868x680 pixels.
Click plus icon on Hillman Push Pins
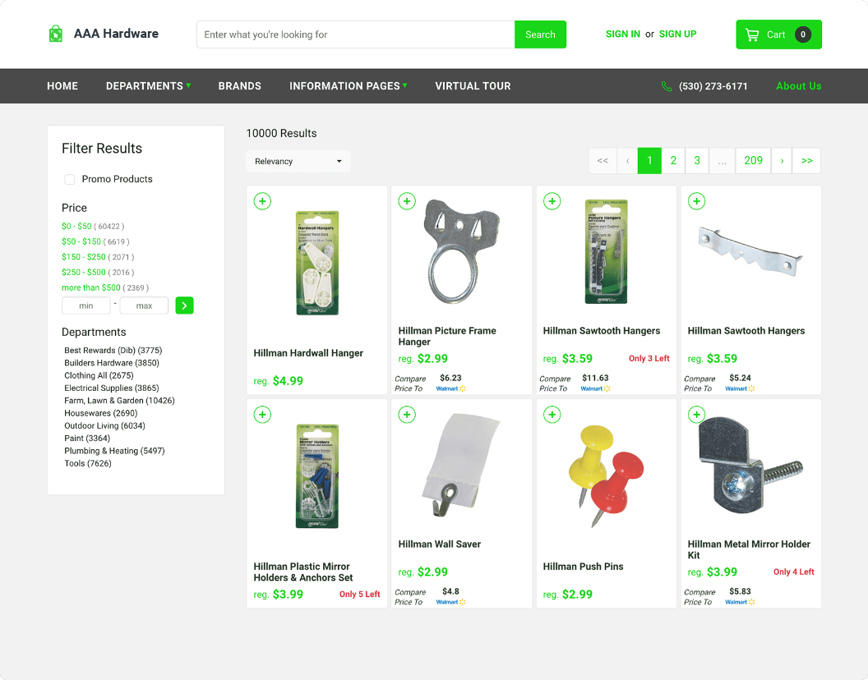pos(552,415)
